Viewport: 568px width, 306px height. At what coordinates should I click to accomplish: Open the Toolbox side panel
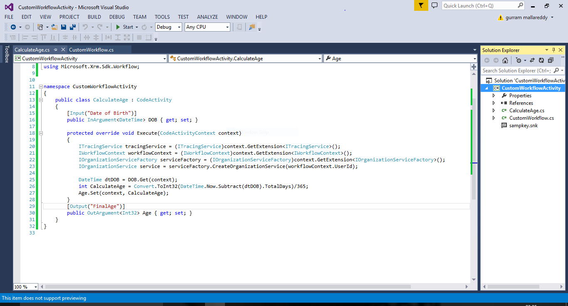7,54
